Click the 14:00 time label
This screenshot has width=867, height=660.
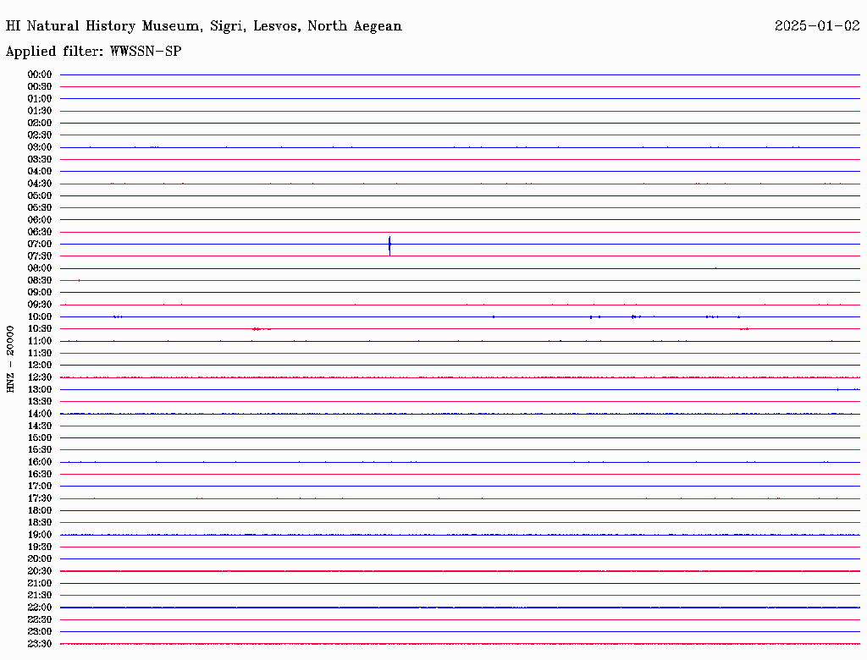(x=40, y=414)
